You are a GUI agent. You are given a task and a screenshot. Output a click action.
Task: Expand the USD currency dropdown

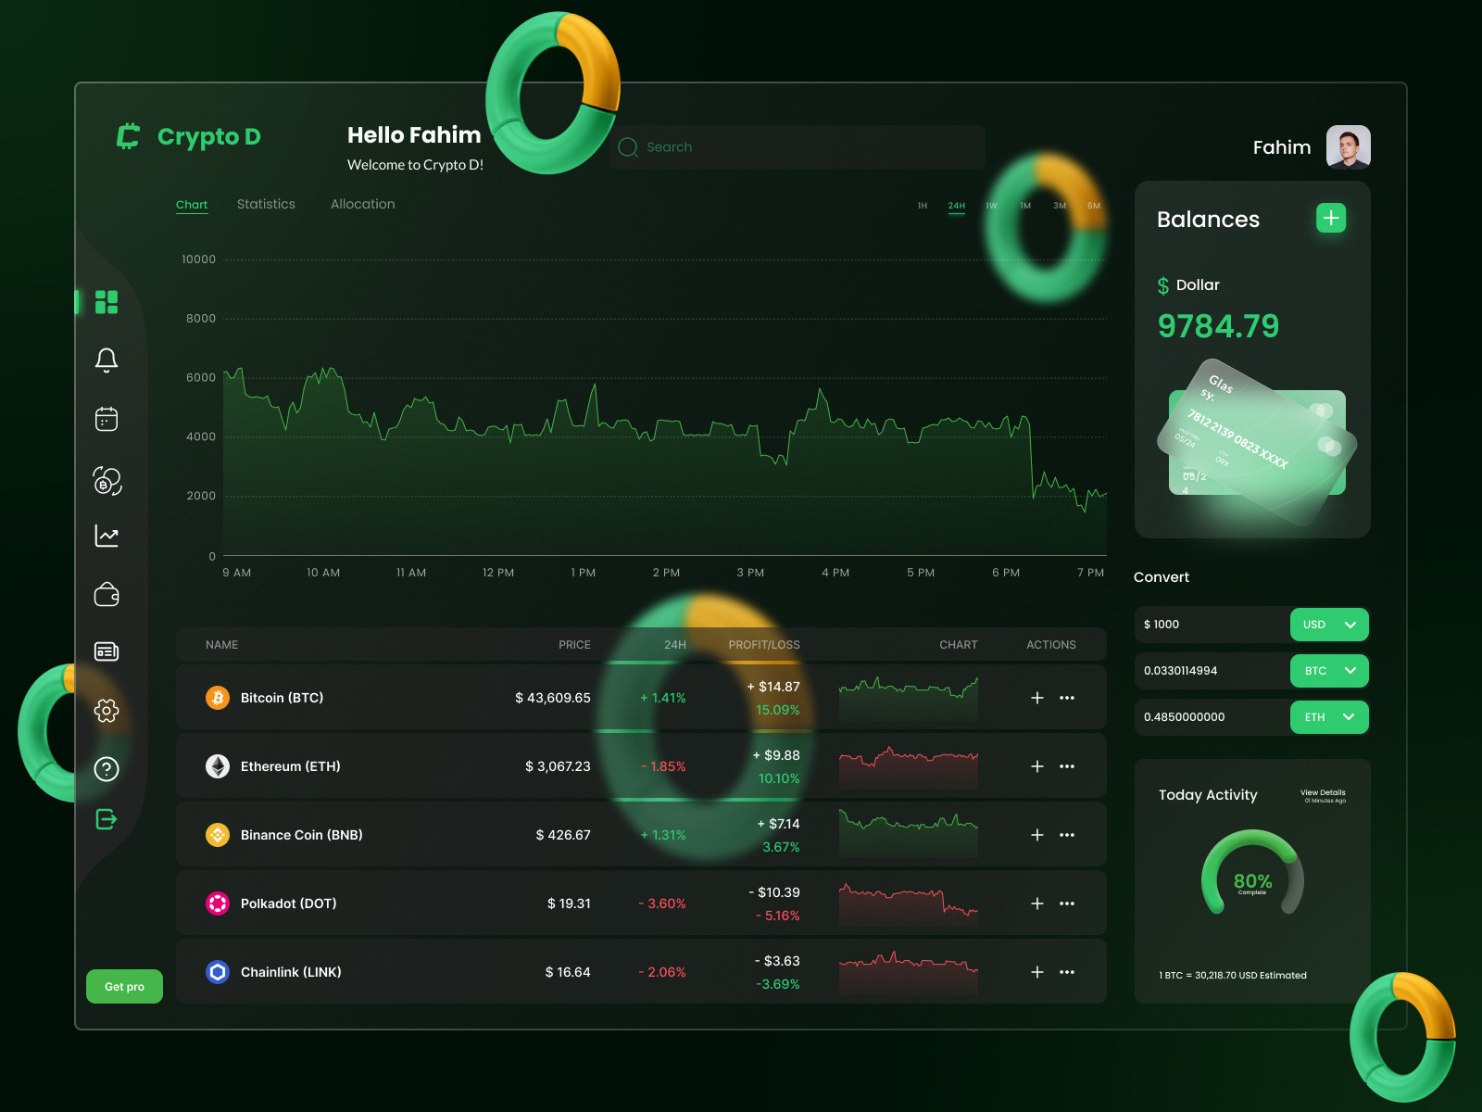(x=1329, y=625)
